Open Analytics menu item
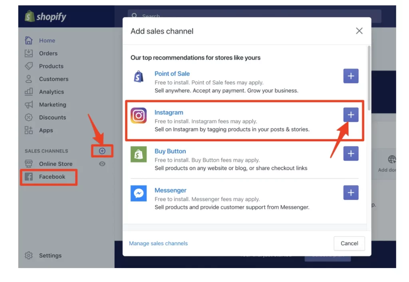Screen dimensions: 409x282 click(x=52, y=92)
